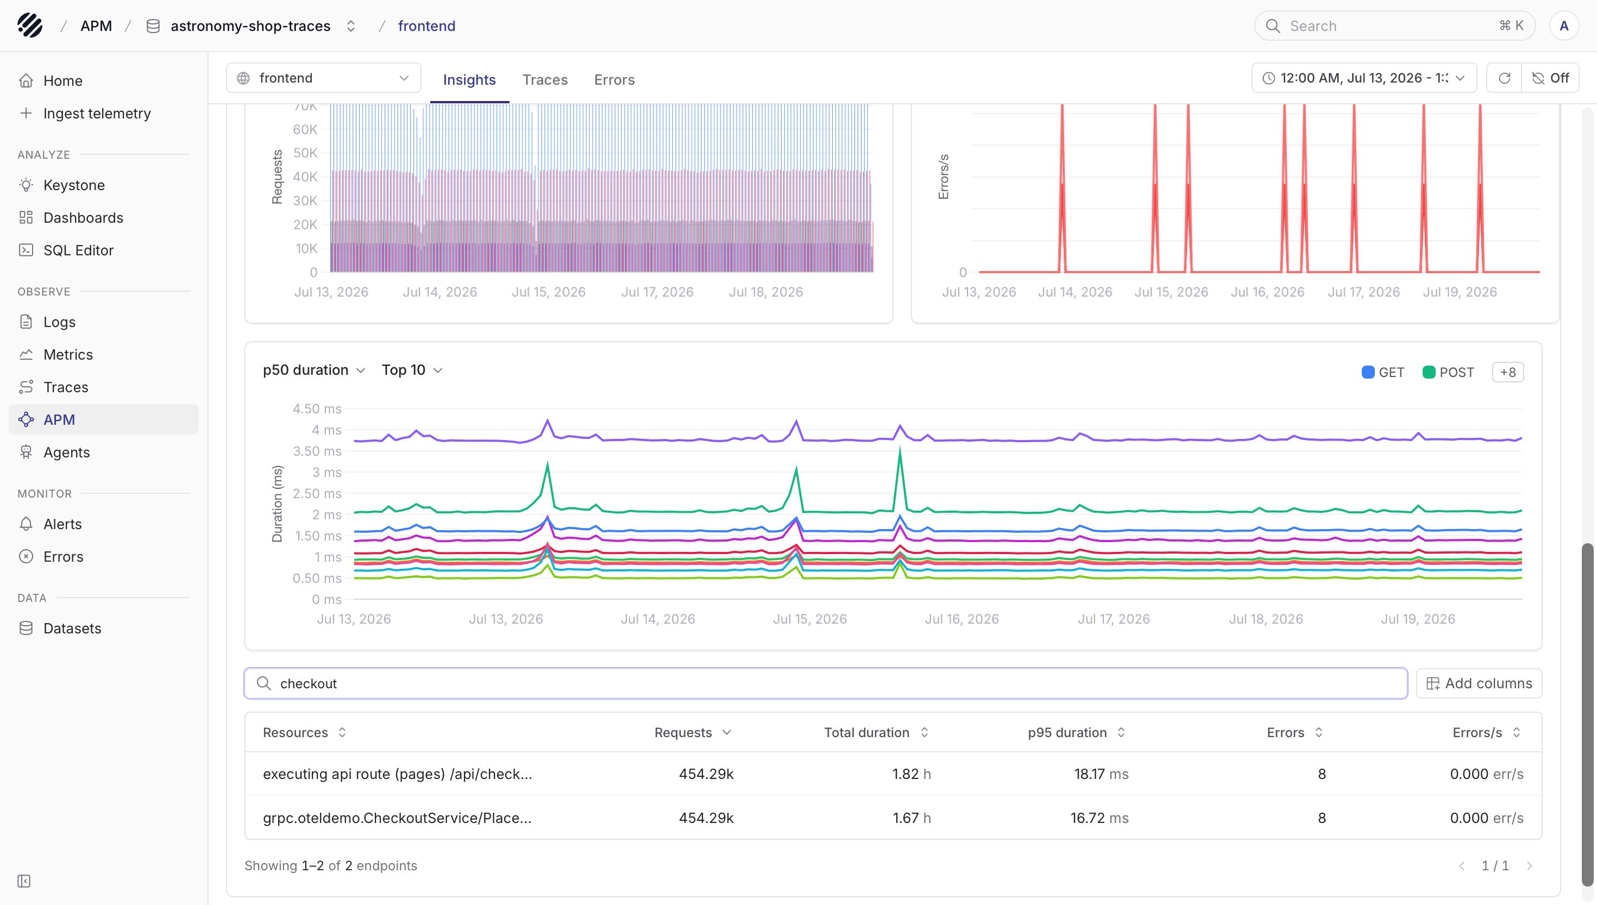
Task: Click the 1.67 h total duration value
Action: (x=911, y=818)
